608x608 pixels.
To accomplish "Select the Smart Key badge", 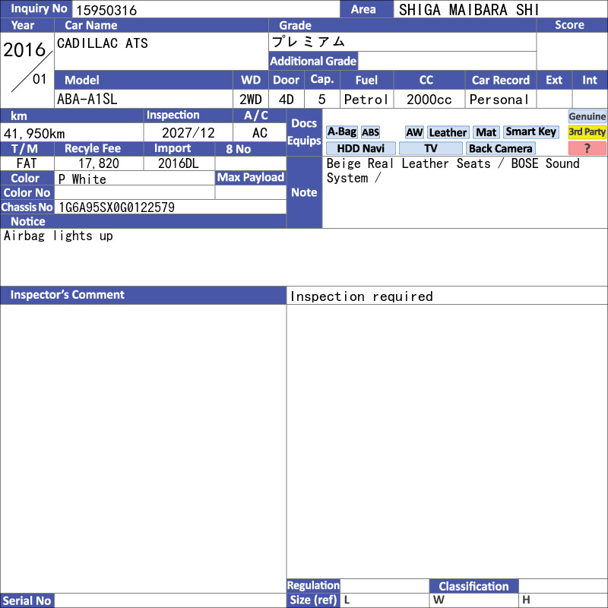I will coord(530,132).
